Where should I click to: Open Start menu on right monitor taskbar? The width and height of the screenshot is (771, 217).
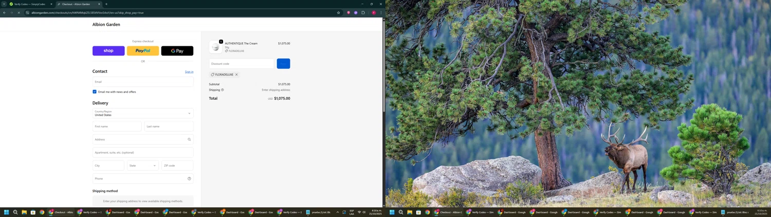(x=392, y=212)
